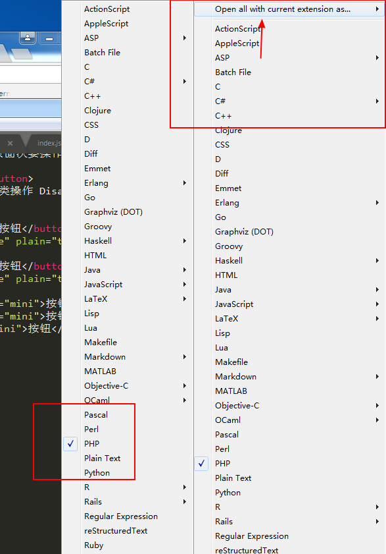Image resolution: width=386 pixels, height=554 pixels.
Task: Pick CSS in the left syntax menu
Action: [91, 125]
